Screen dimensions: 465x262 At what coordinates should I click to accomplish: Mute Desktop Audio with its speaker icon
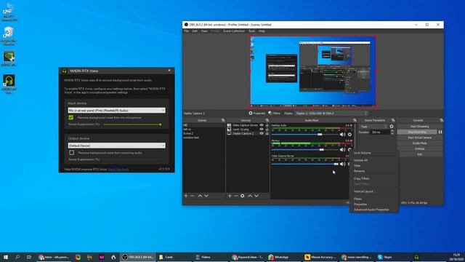click(342, 134)
